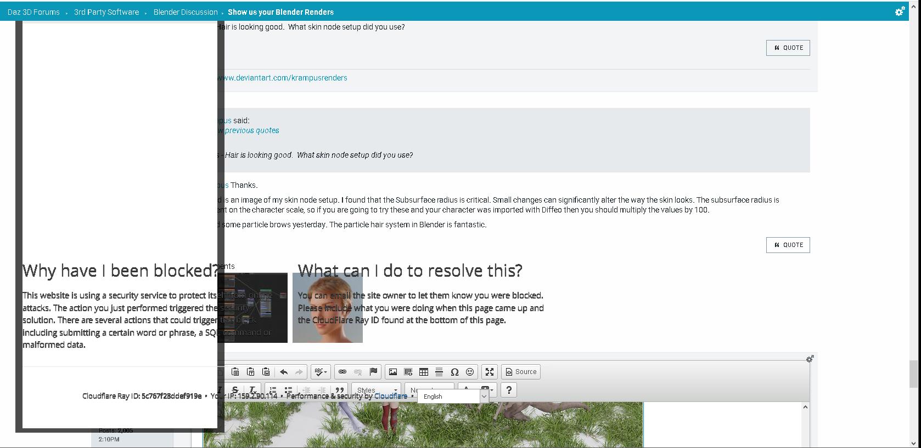This screenshot has height=448, width=921.
Task: Click the Paste icon in editor toolbar
Action: 235,372
